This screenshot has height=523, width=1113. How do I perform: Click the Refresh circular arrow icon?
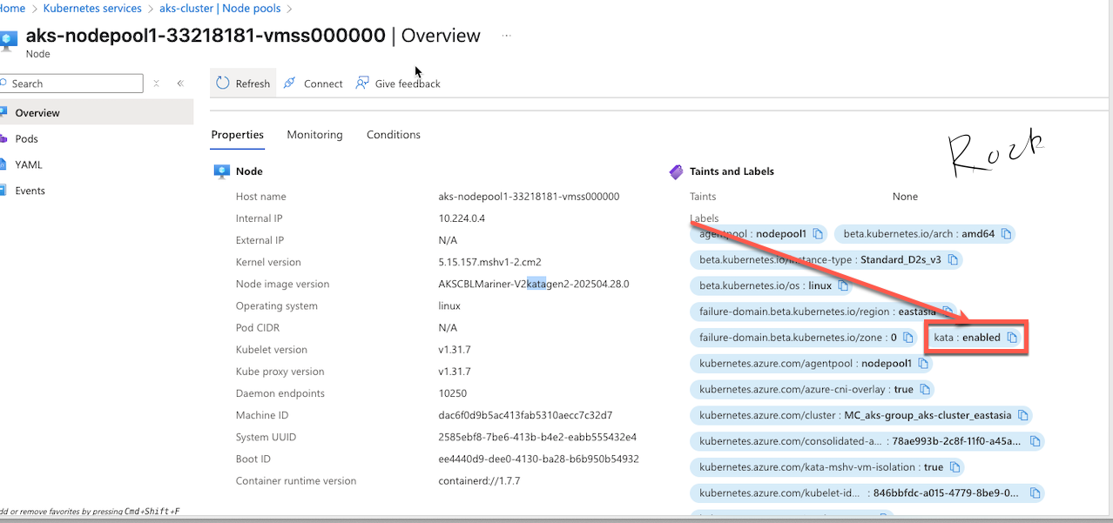click(x=222, y=84)
